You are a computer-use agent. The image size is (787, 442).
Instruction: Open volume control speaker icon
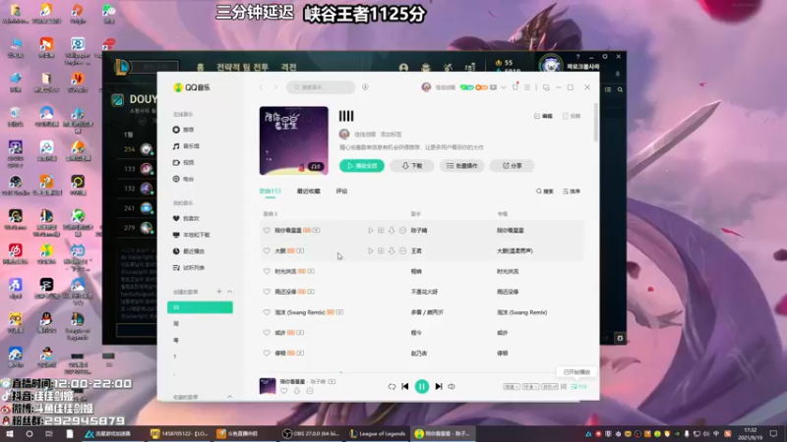pyautogui.click(x=452, y=387)
